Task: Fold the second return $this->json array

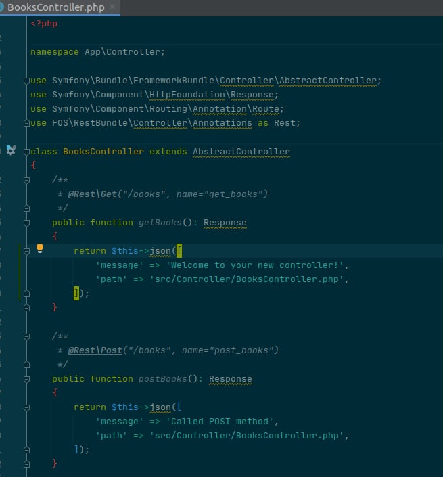Action: (x=26, y=407)
